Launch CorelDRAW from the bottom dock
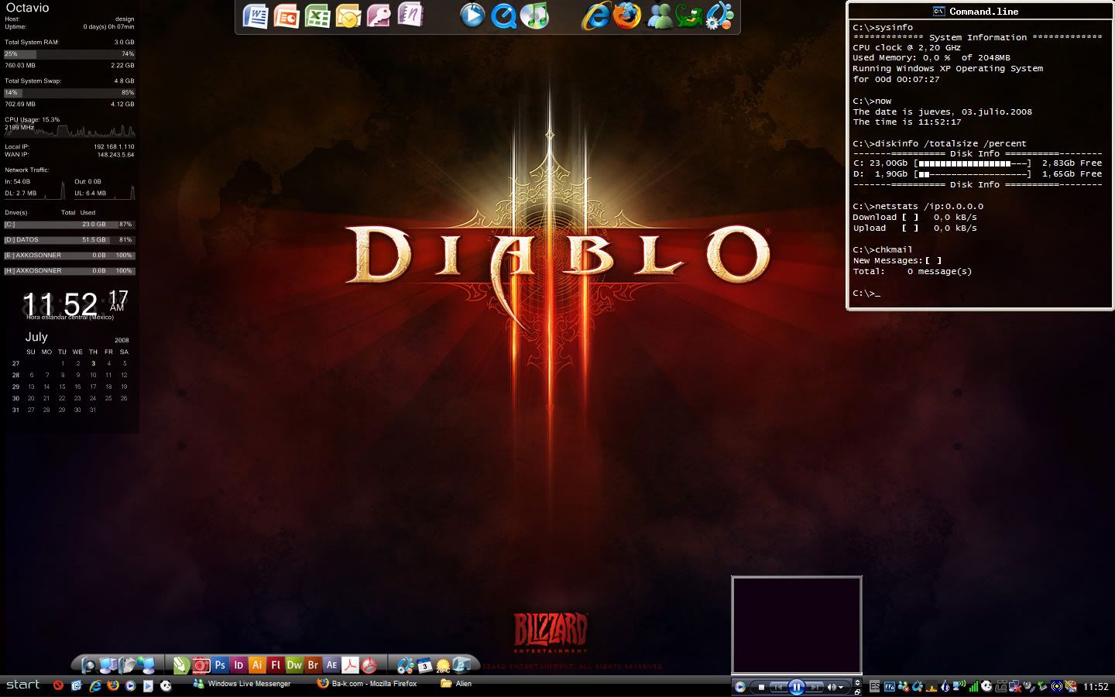The width and height of the screenshot is (1115, 697). point(181,665)
